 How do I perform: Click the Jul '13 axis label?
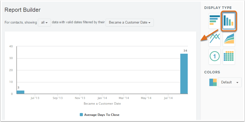point(35,98)
